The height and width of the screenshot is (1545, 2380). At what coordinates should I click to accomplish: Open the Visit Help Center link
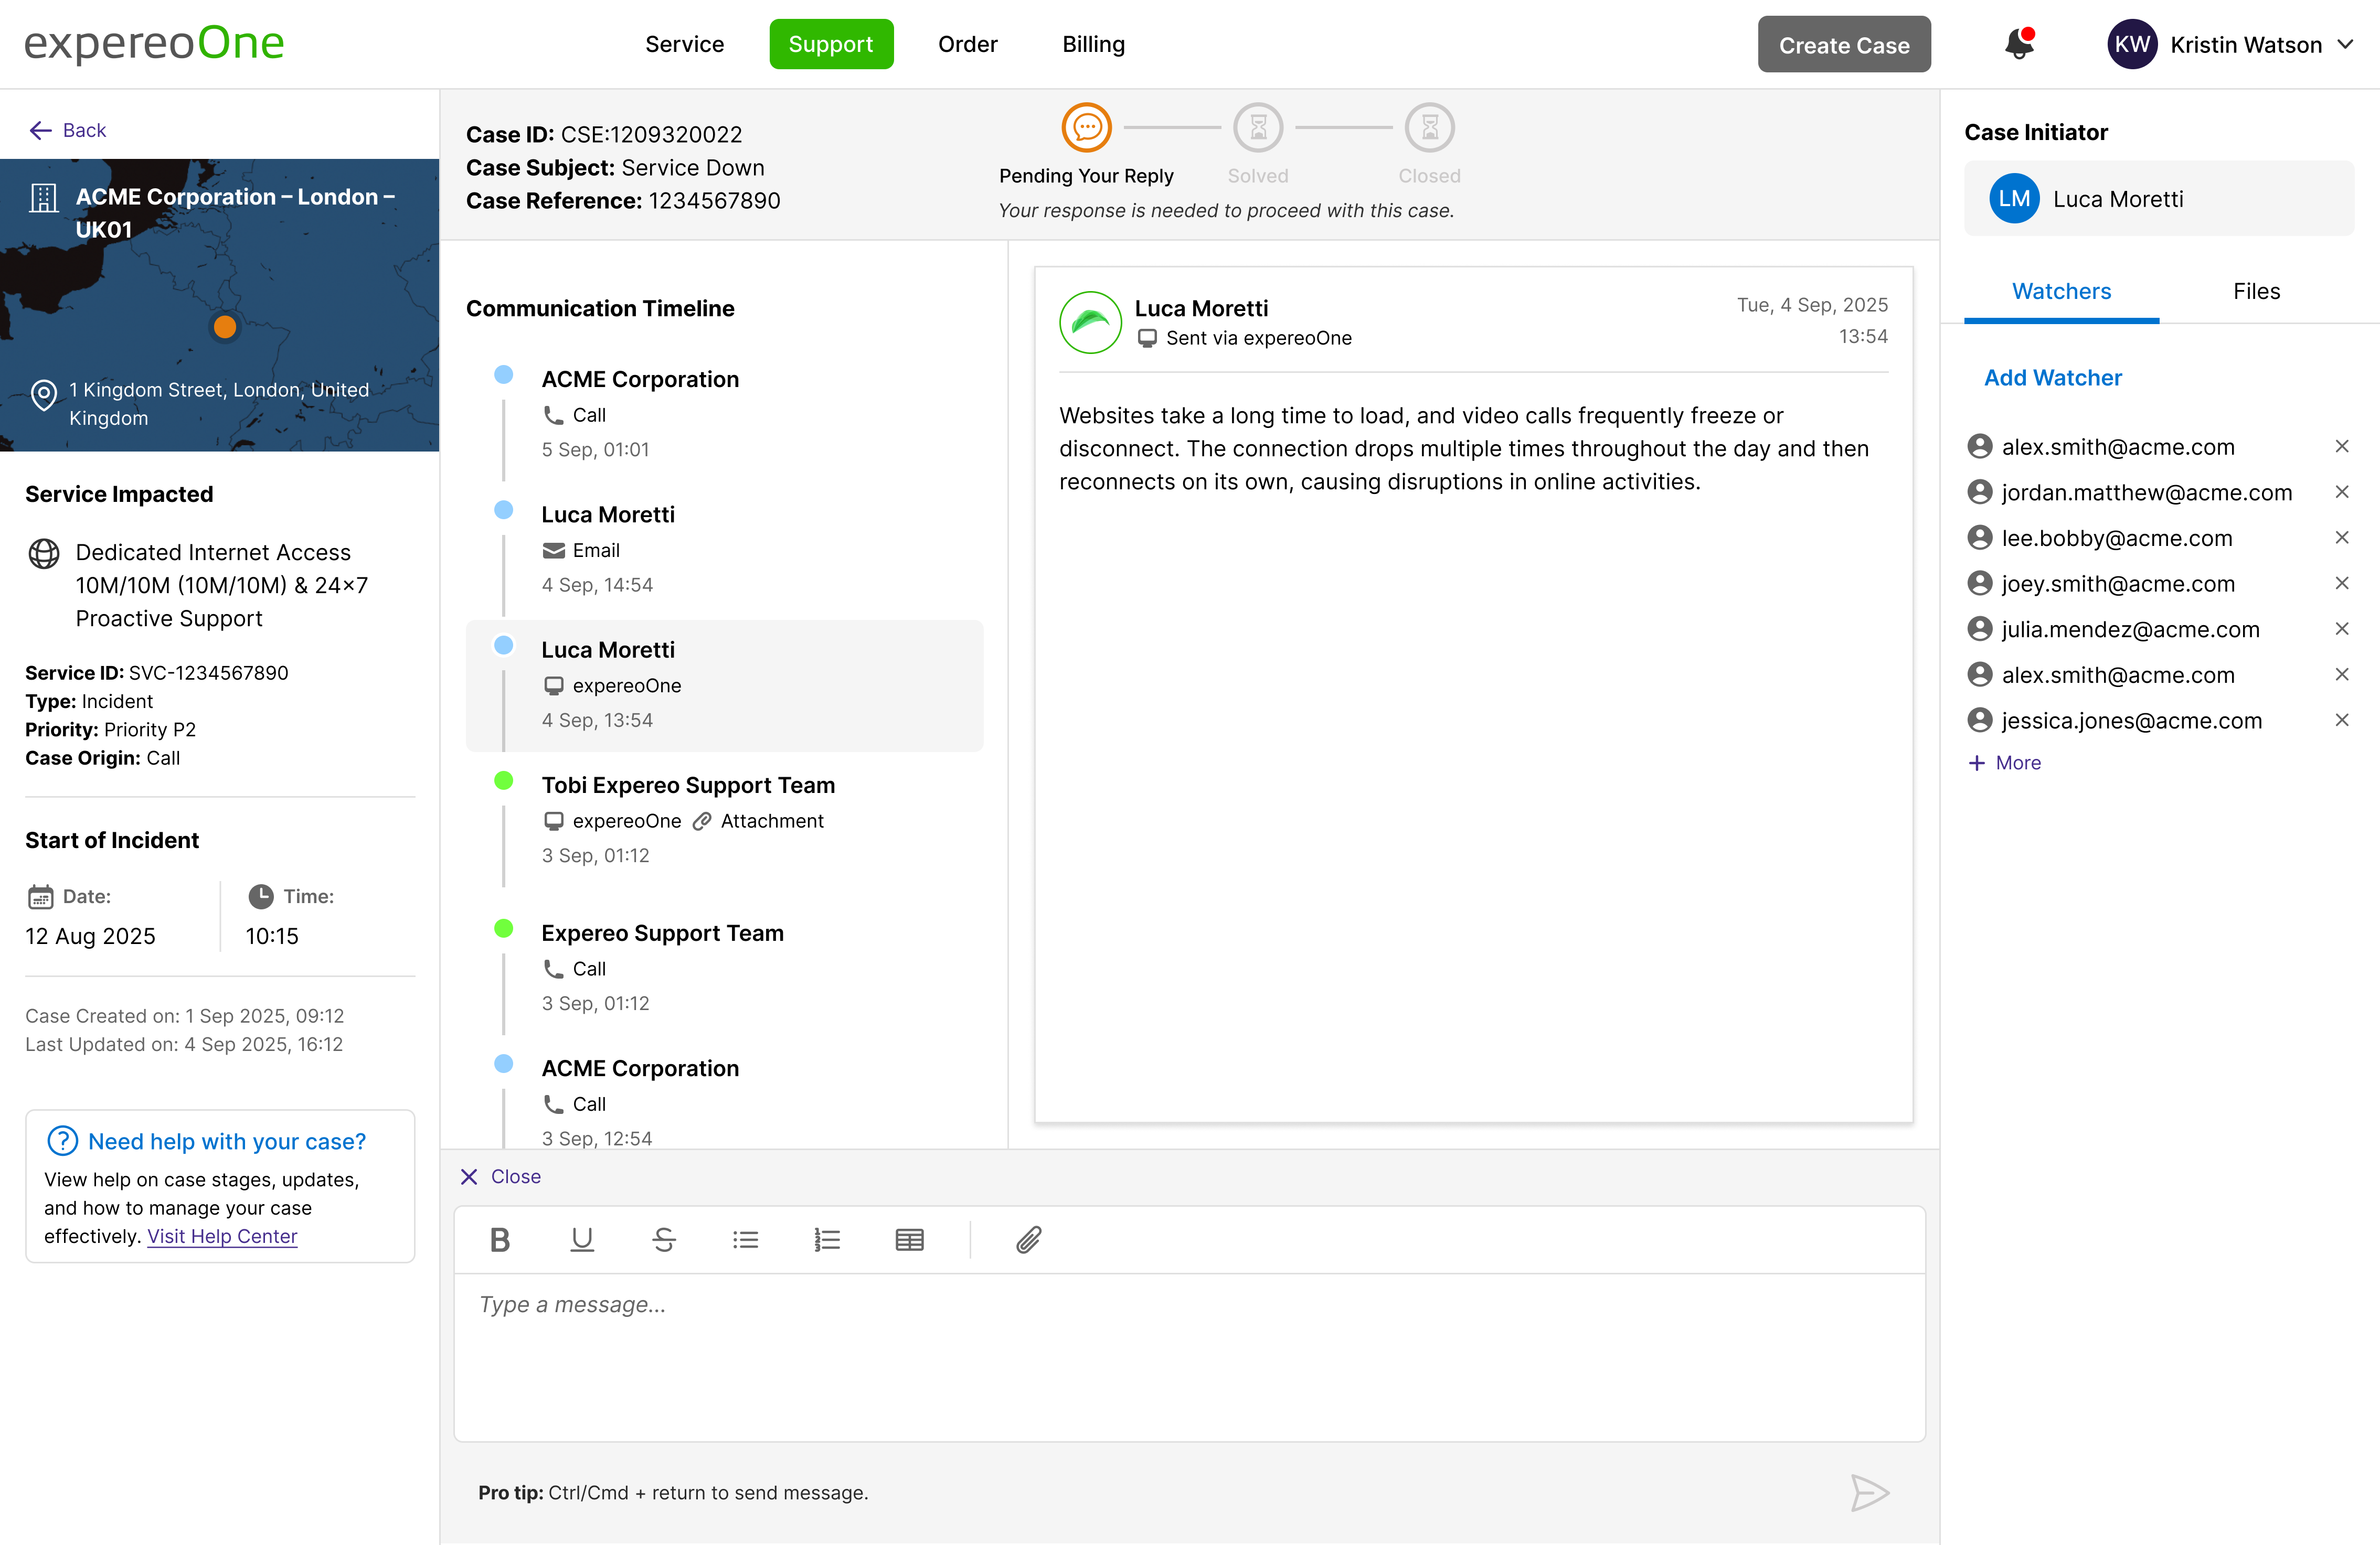point(222,1236)
